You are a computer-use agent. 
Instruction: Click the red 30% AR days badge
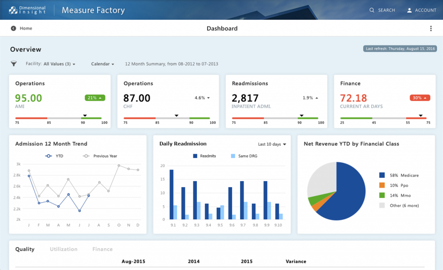pyautogui.click(x=420, y=98)
